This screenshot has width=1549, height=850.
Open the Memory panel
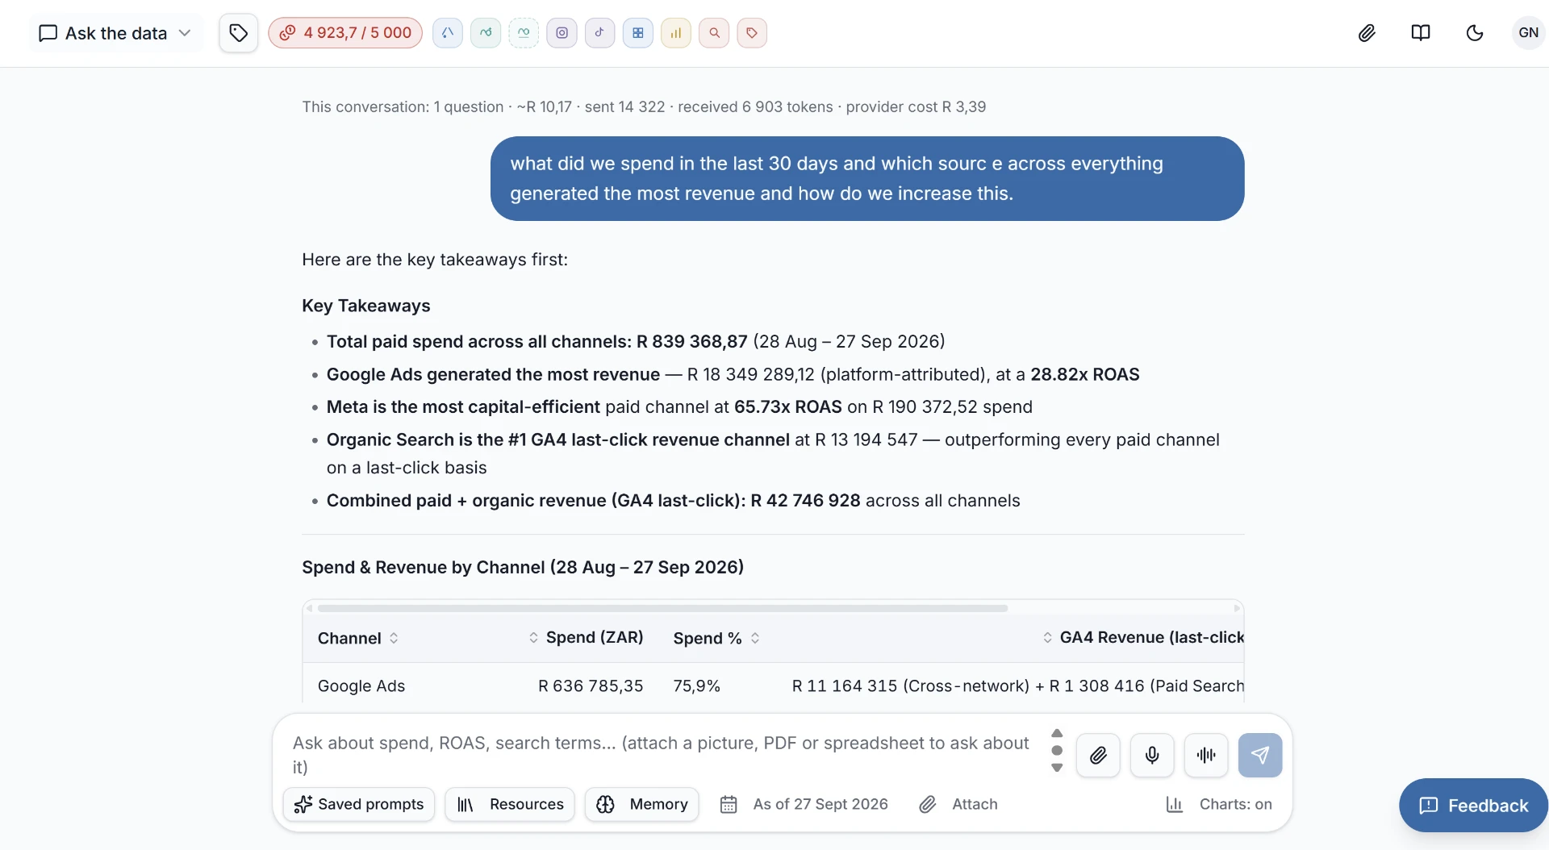(642, 804)
